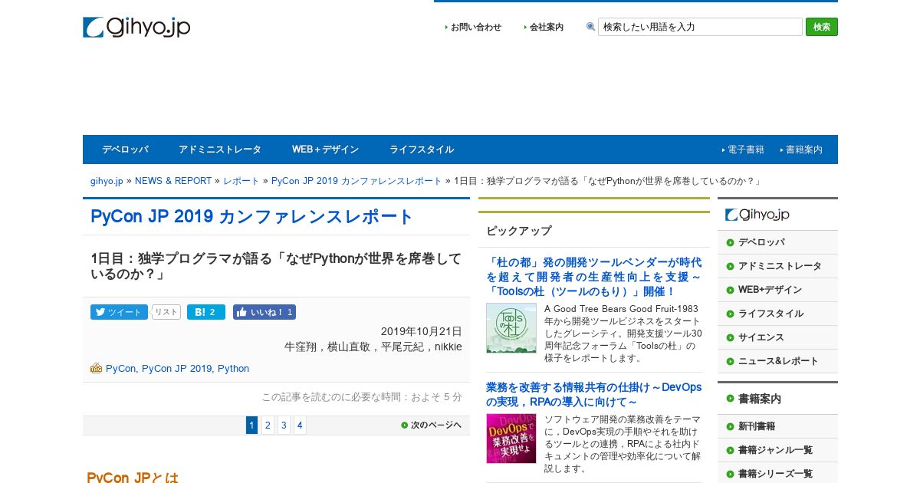The height and width of the screenshot is (483, 920).
Task: Click the PyCon tag link
Action: (120, 369)
